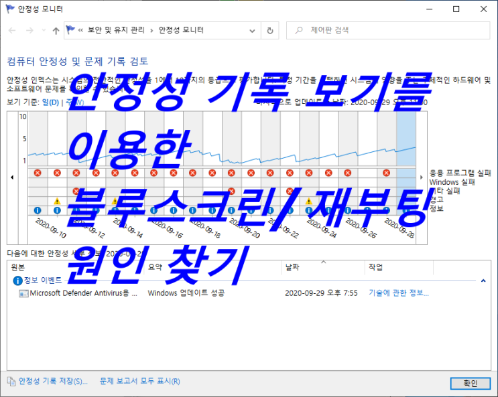Select application failure icon for 2020-09-12

76,173
